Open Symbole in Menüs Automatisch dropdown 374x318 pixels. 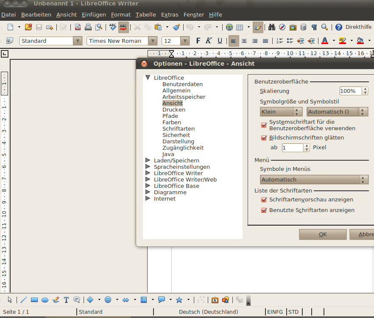314,179
